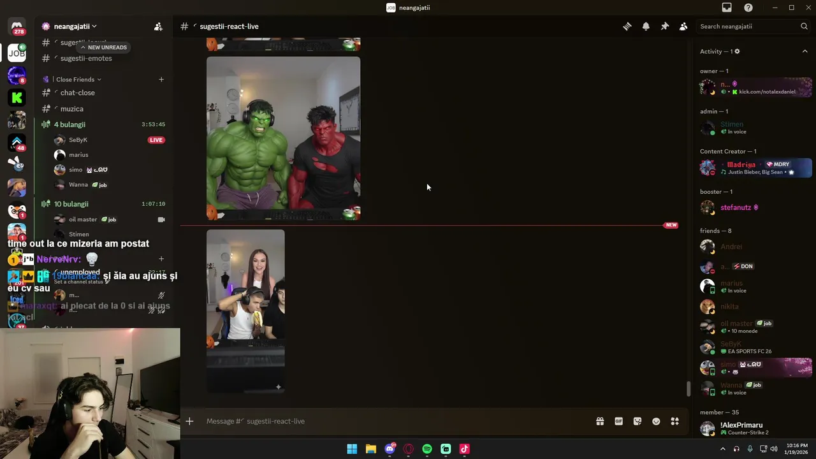Open the sugestii-emotes channel
The image size is (816, 459).
(x=85, y=59)
